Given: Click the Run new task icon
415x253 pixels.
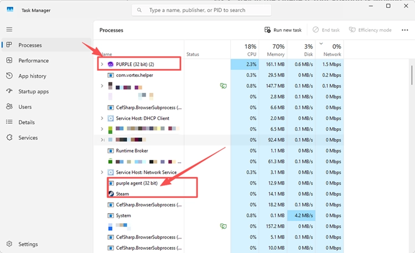Looking at the screenshot, I should (268, 30).
